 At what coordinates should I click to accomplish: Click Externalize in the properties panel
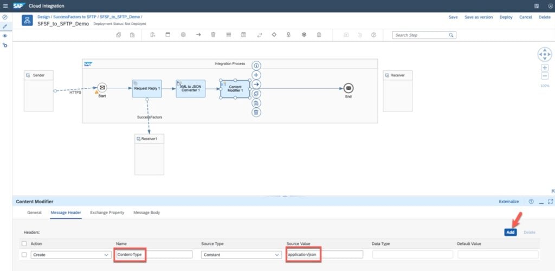click(x=508, y=201)
